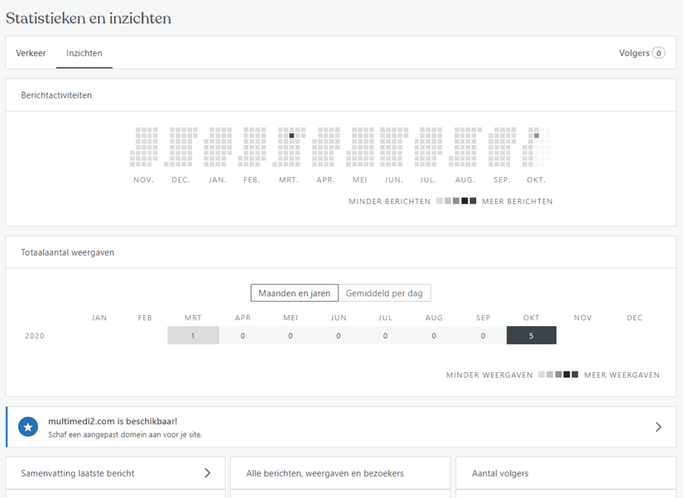Select the Inzichten tab
This screenshot has height=498, width=683.
84,53
